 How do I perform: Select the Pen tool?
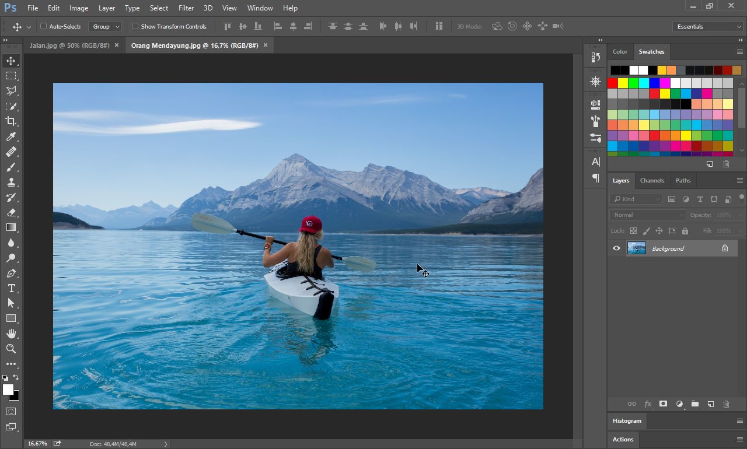coord(11,273)
